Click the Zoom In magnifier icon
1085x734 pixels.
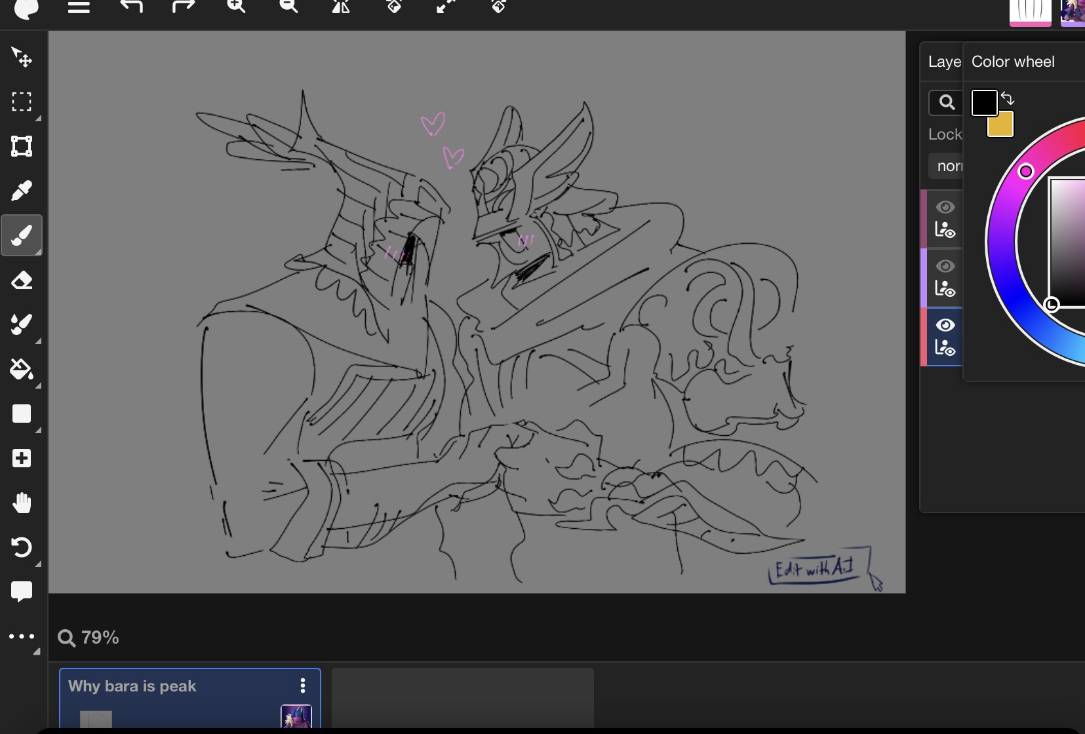click(x=236, y=7)
